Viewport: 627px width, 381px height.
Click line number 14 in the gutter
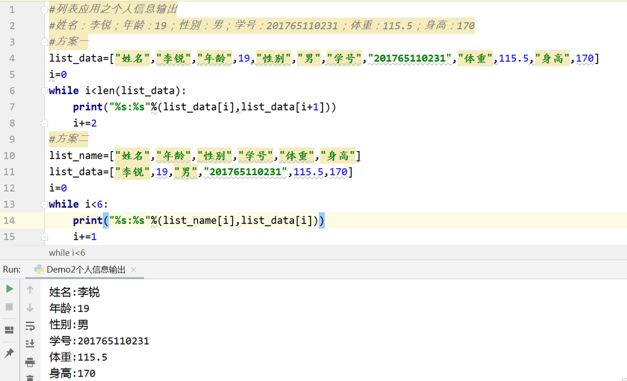coord(9,221)
